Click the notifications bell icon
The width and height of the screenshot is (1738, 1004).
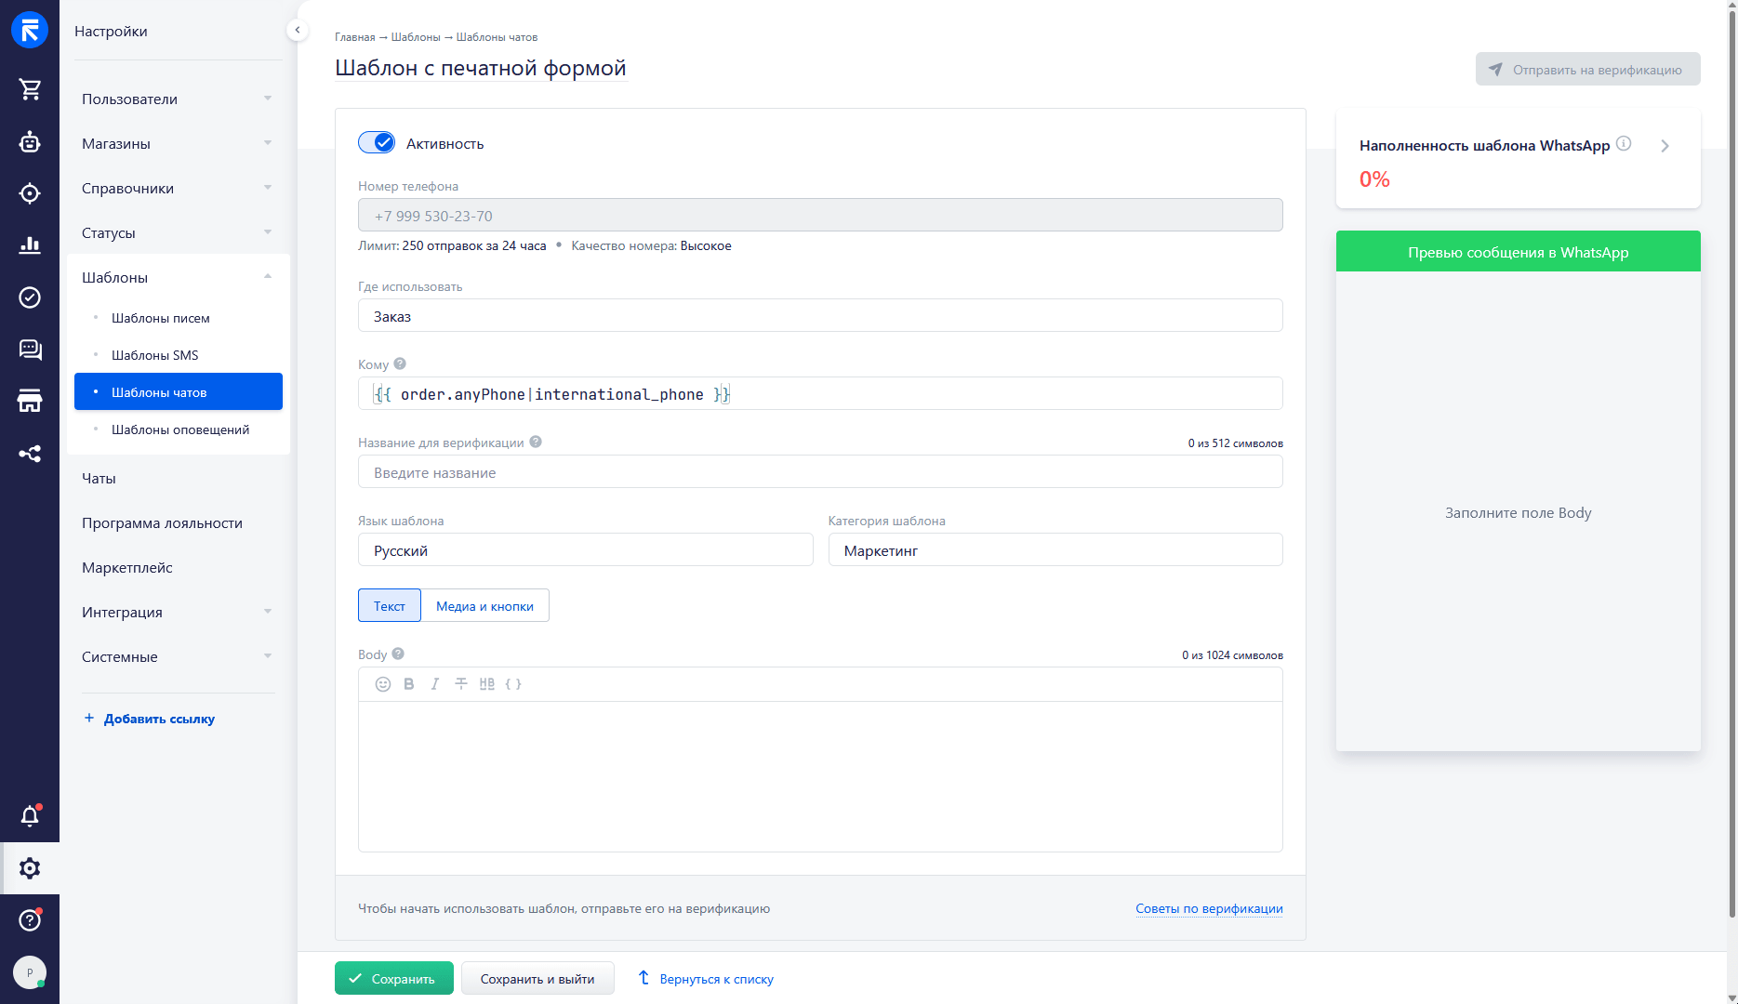point(30,816)
